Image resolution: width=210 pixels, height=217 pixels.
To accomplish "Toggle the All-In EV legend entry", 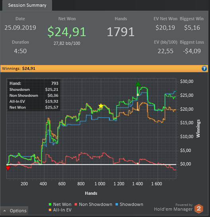I will pyautogui.click(x=60, y=210).
